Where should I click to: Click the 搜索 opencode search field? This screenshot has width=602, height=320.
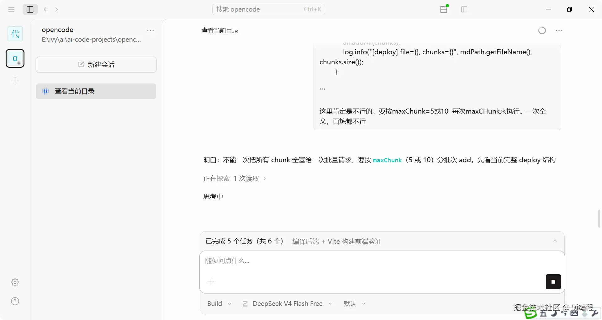coord(269,9)
